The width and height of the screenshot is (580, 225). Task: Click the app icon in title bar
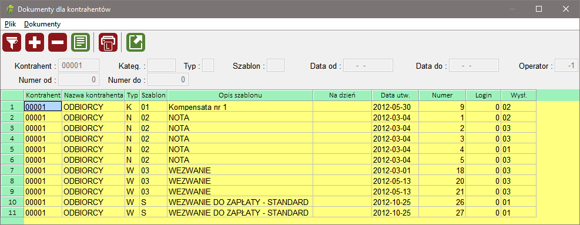click(x=10, y=9)
